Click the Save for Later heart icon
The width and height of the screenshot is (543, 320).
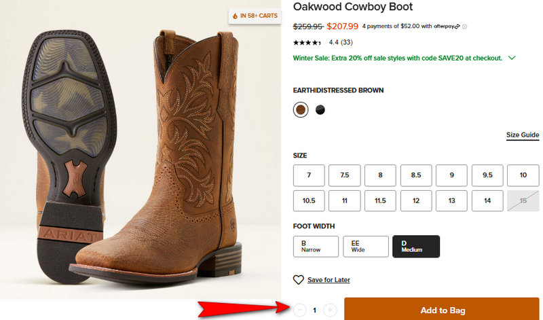tap(298, 280)
